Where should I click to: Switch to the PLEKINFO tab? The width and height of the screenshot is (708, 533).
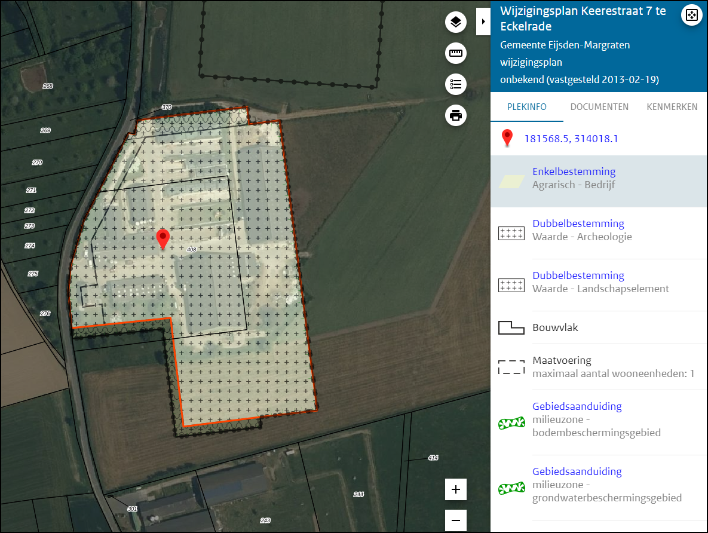tap(526, 107)
